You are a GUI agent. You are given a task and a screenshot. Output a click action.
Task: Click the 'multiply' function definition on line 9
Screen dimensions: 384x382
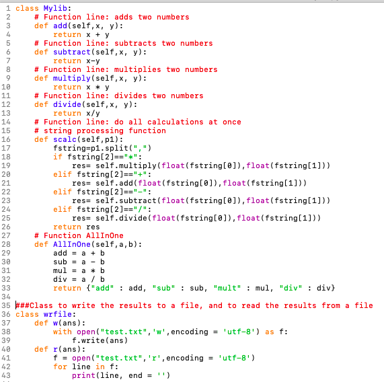click(x=90, y=79)
